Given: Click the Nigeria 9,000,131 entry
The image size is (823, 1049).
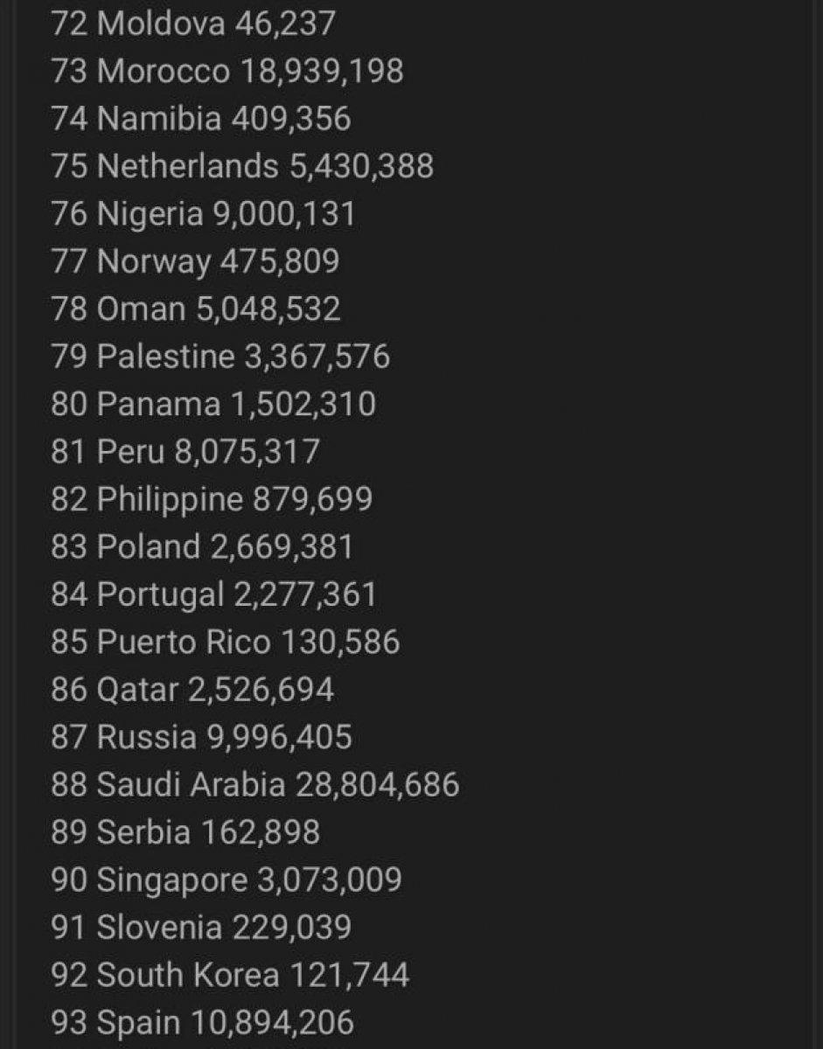Looking at the screenshot, I should pyautogui.click(x=204, y=213).
